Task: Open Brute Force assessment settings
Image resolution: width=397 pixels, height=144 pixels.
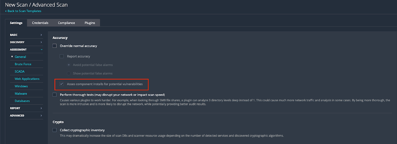Action: [x=23, y=64]
